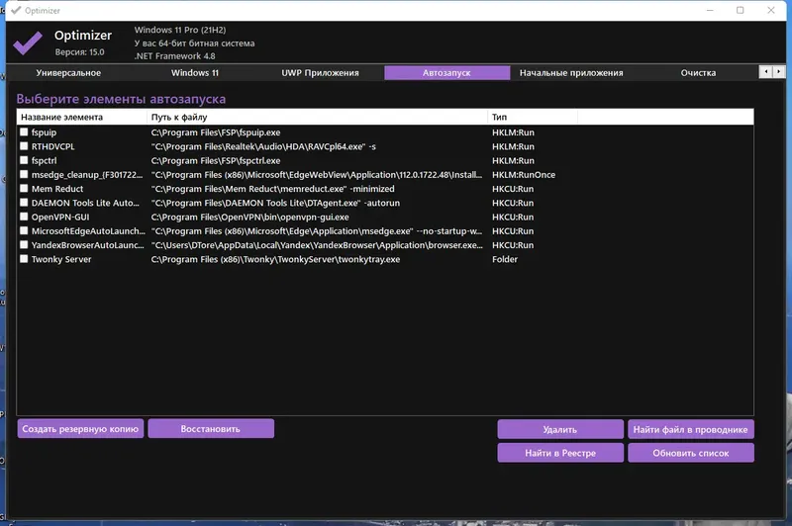
Task: Toggle the Mem Reduct checkbox
Action: coord(24,189)
